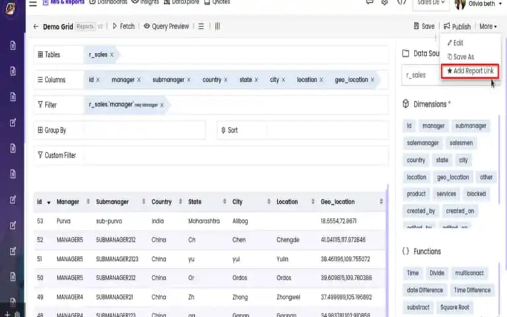Toggle the More dropdown menu

[x=488, y=26]
